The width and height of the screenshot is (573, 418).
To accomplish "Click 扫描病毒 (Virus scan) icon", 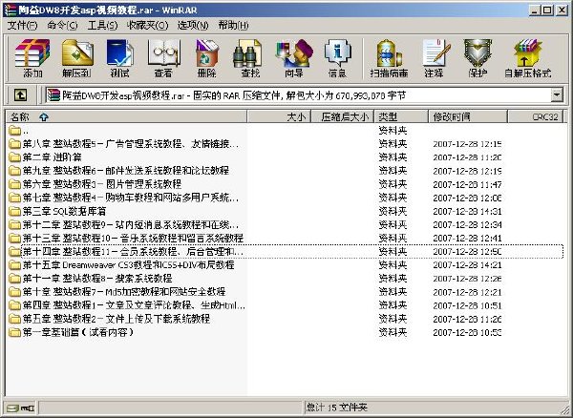I will pos(389,58).
